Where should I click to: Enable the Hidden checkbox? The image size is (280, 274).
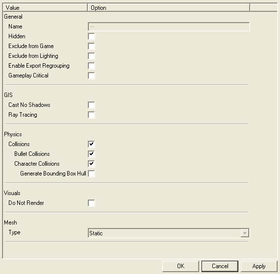pyautogui.click(x=91, y=36)
